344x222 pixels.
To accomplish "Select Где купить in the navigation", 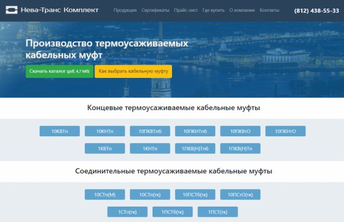I will (214, 10).
